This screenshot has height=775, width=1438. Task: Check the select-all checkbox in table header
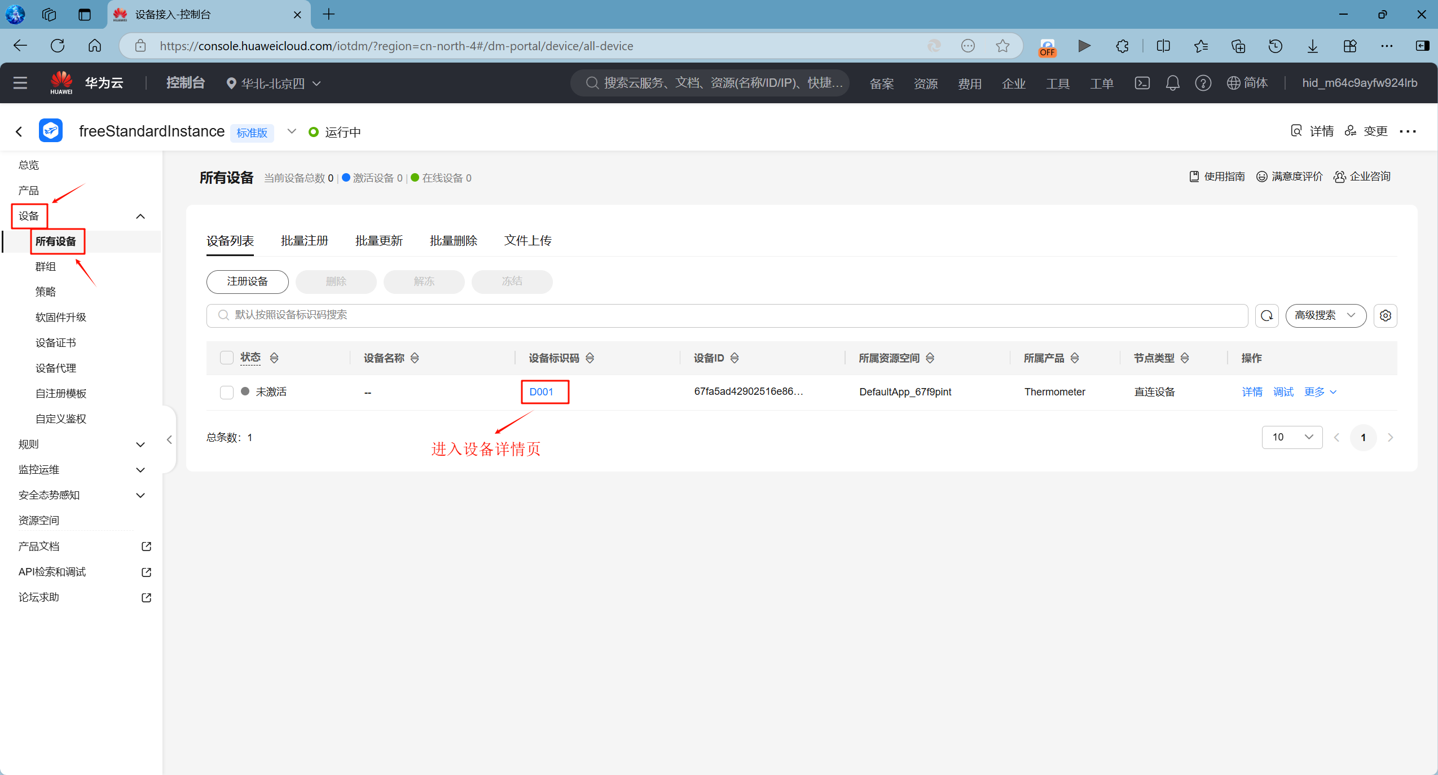[227, 358]
